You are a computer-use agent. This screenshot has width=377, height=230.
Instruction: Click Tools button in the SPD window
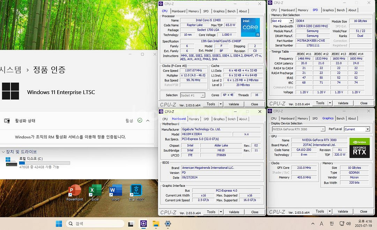[320, 103]
